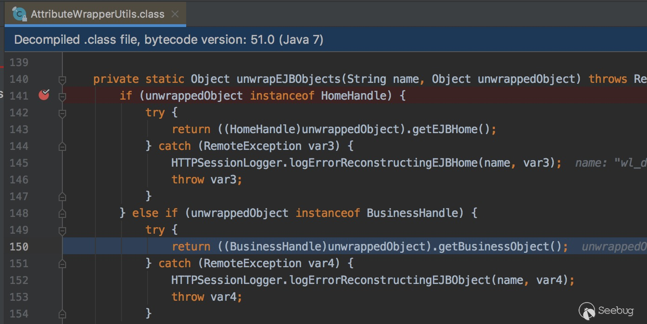Viewport: 647px width, 324px height.
Task: Collapse the else-if block at line 148
Action: click(x=62, y=214)
